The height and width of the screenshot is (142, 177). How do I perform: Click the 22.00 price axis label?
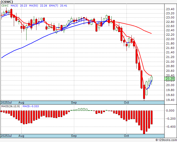coord(170,39)
